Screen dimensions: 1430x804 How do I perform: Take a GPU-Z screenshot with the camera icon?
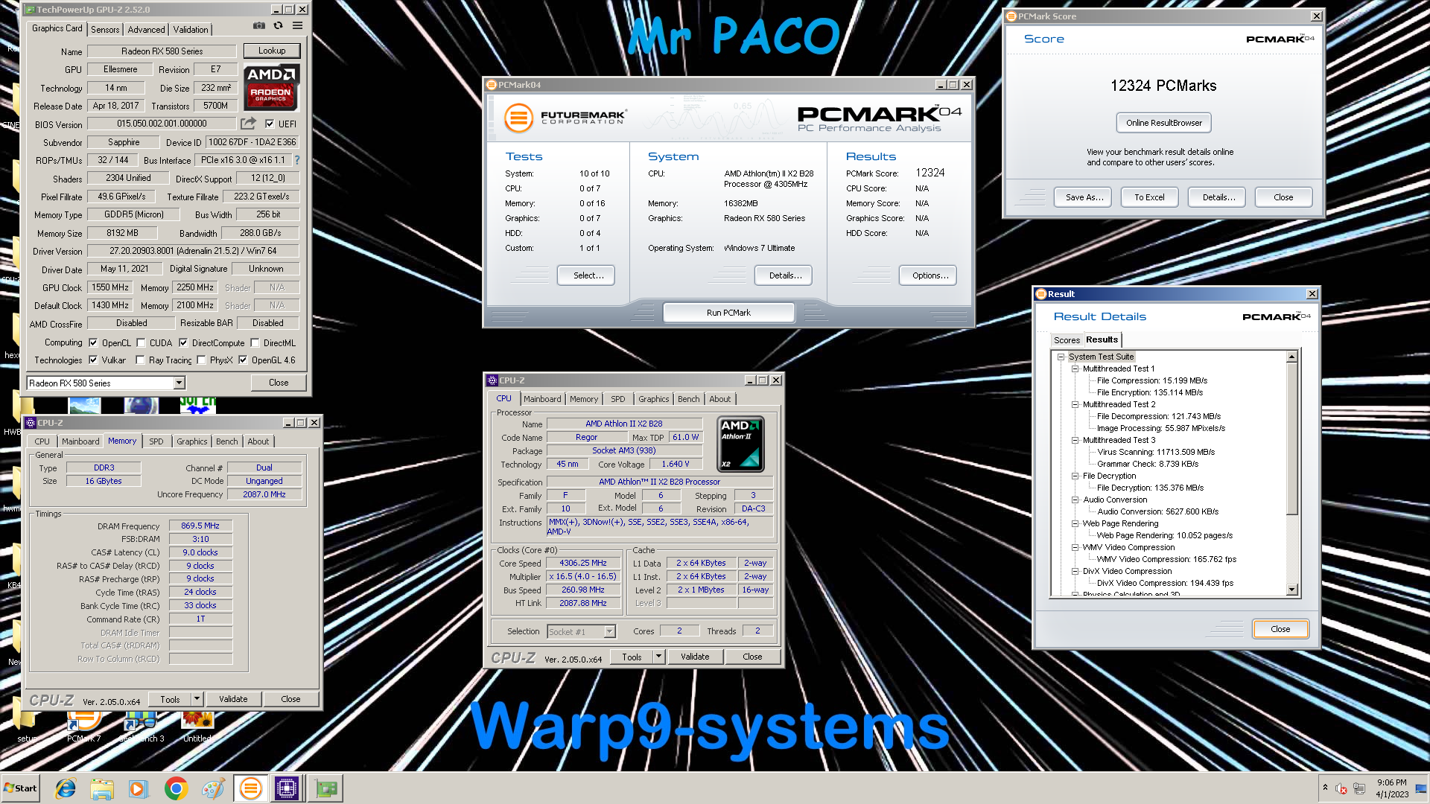(258, 25)
